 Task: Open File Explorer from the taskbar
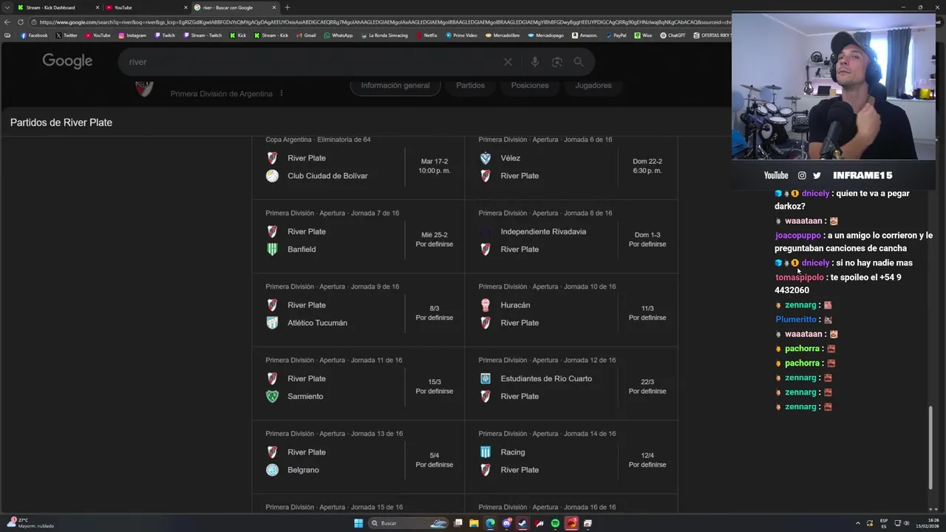[x=474, y=523]
